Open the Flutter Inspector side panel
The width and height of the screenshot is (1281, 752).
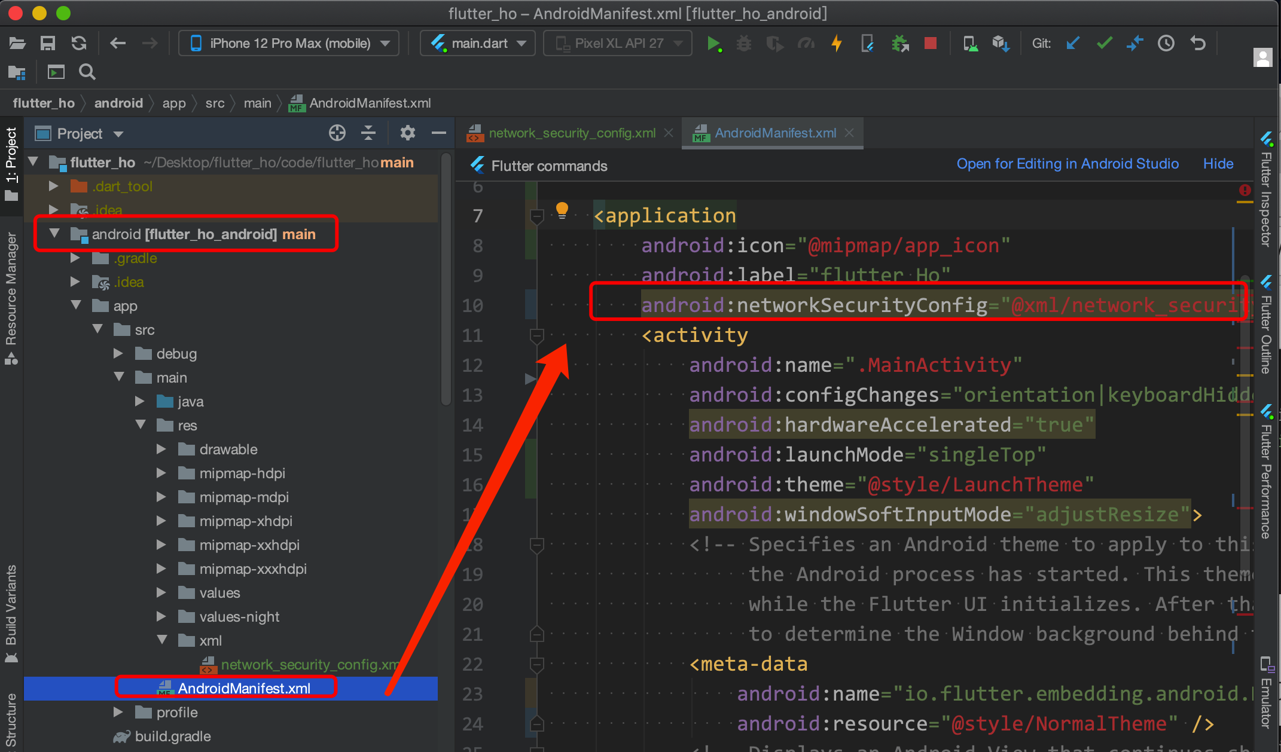coord(1266,189)
